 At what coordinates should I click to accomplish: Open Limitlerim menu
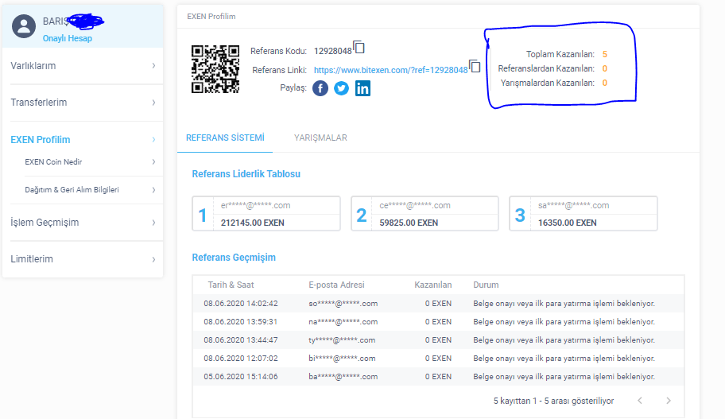pyautogui.click(x=83, y=259)
